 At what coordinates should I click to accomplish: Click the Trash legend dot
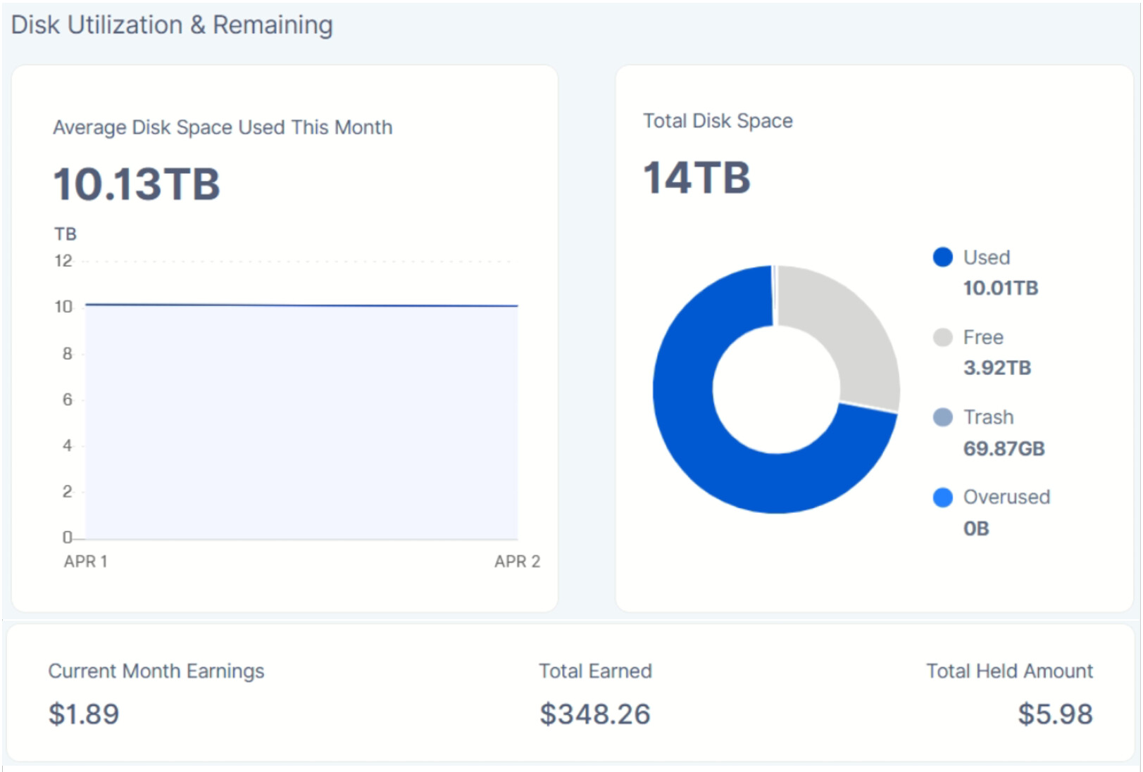pos(942,417)
